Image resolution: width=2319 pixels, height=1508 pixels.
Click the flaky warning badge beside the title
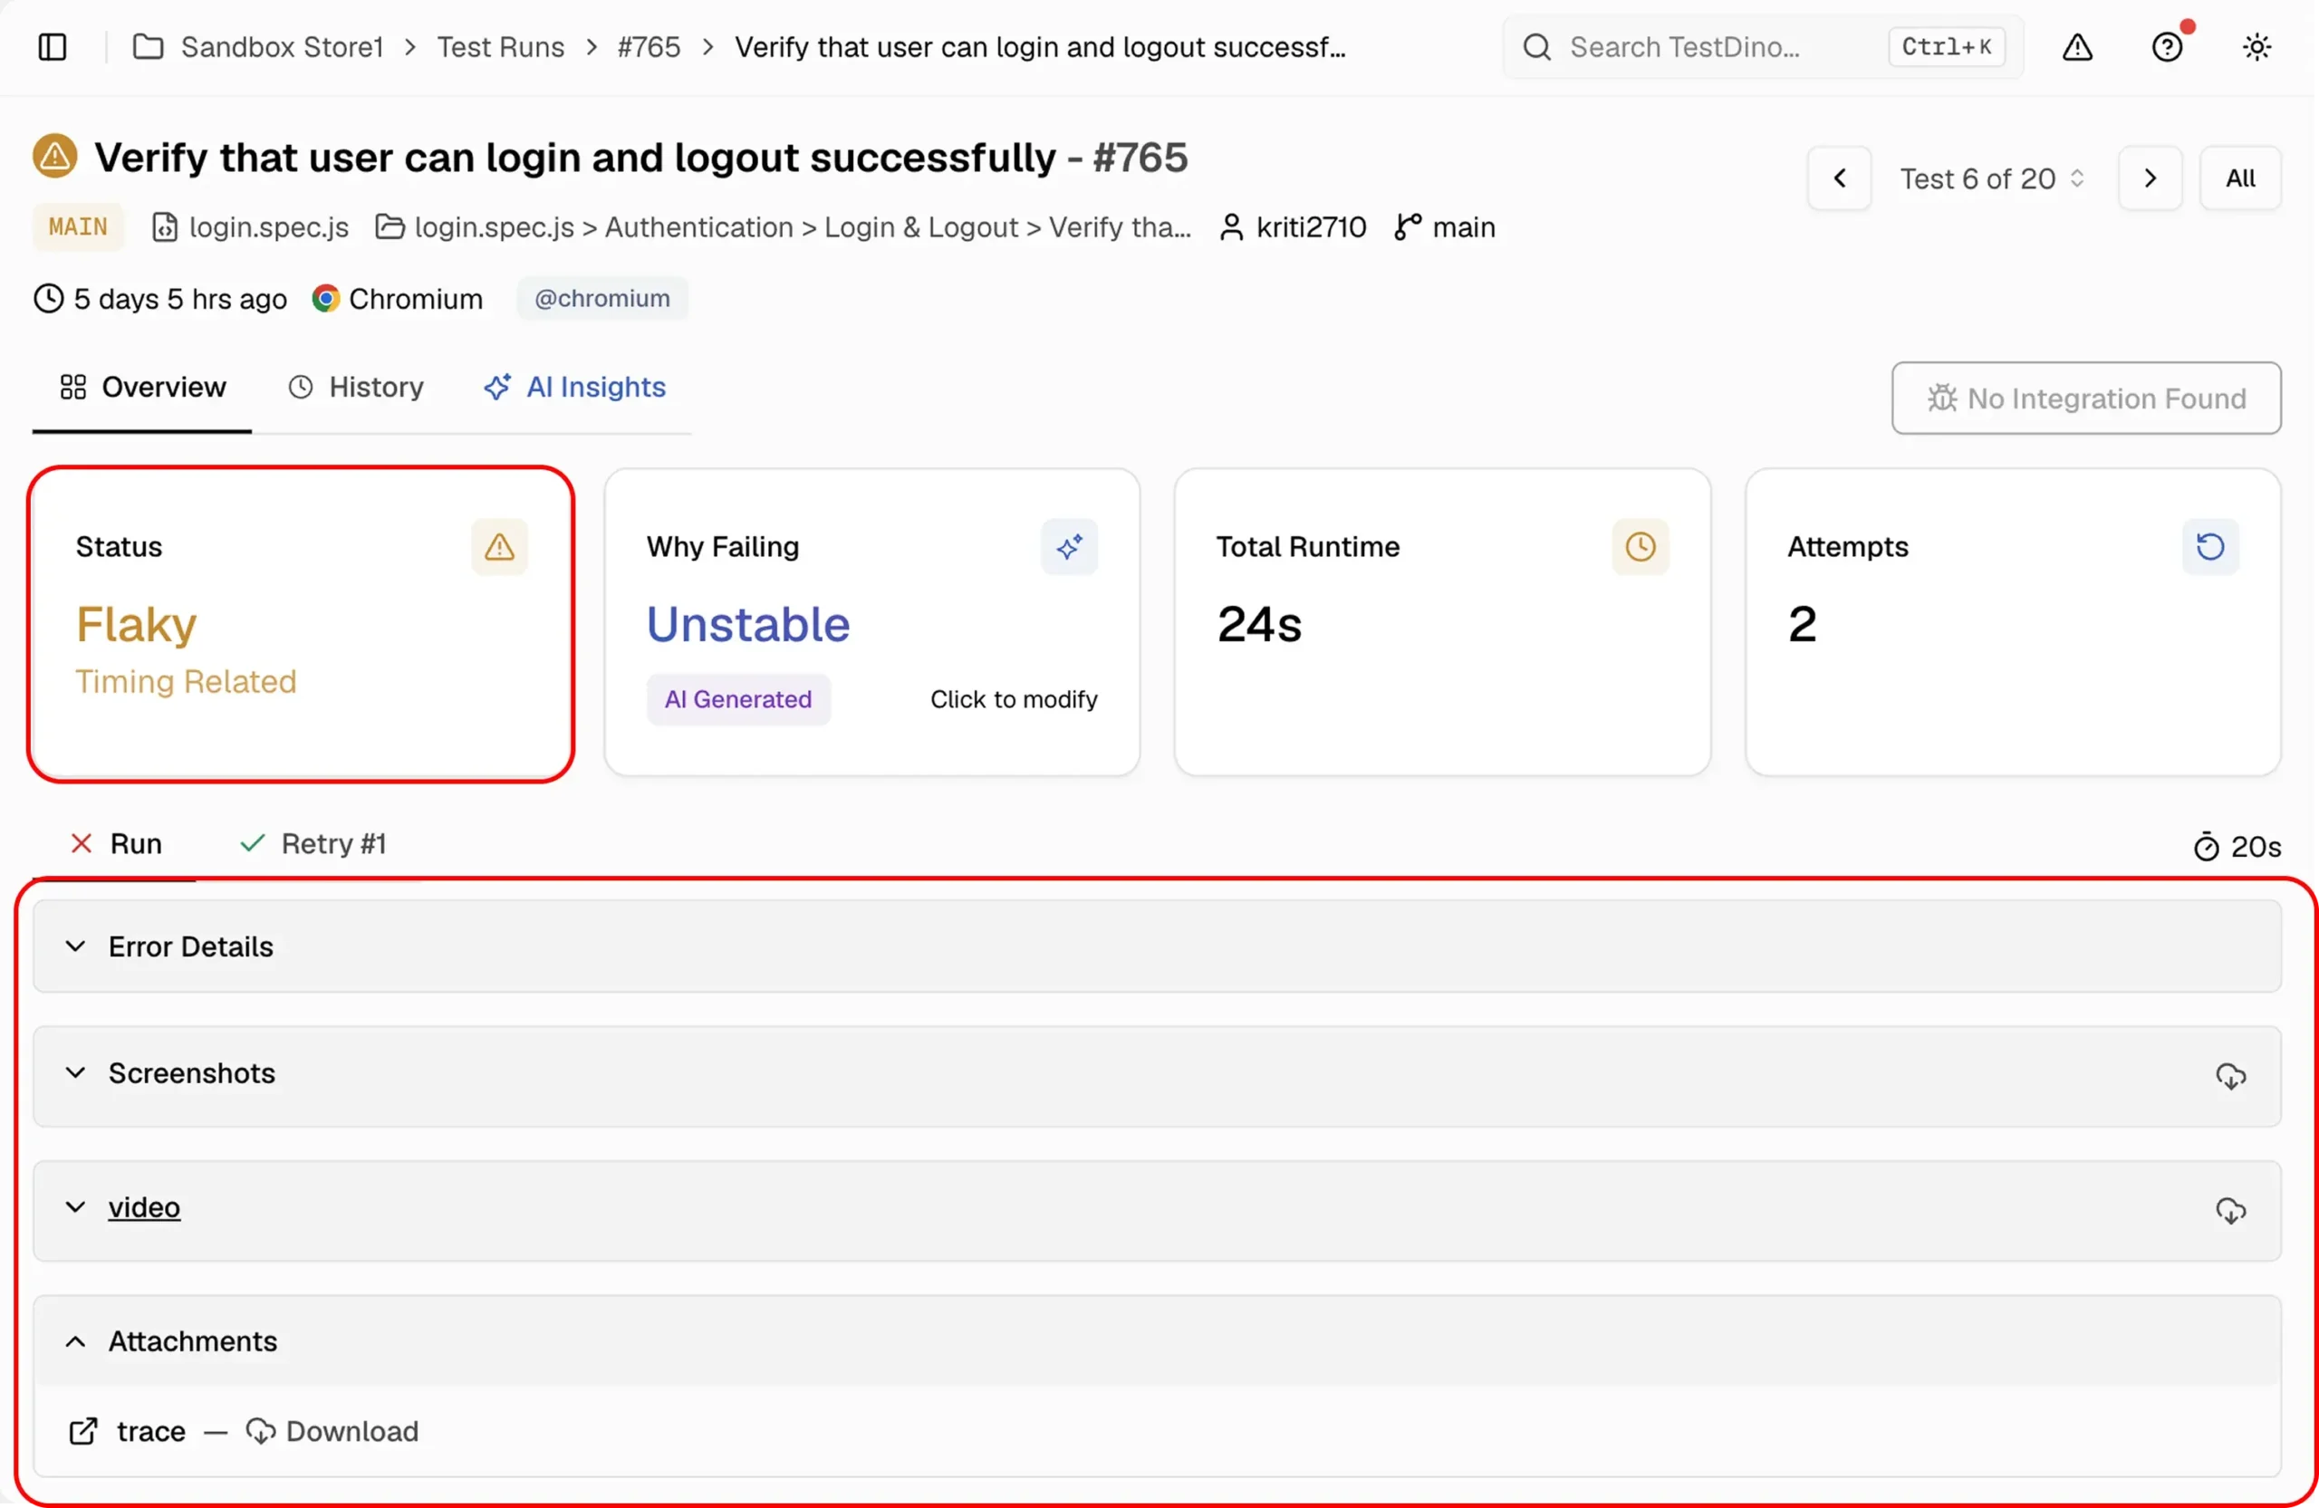tap(54, 156)
